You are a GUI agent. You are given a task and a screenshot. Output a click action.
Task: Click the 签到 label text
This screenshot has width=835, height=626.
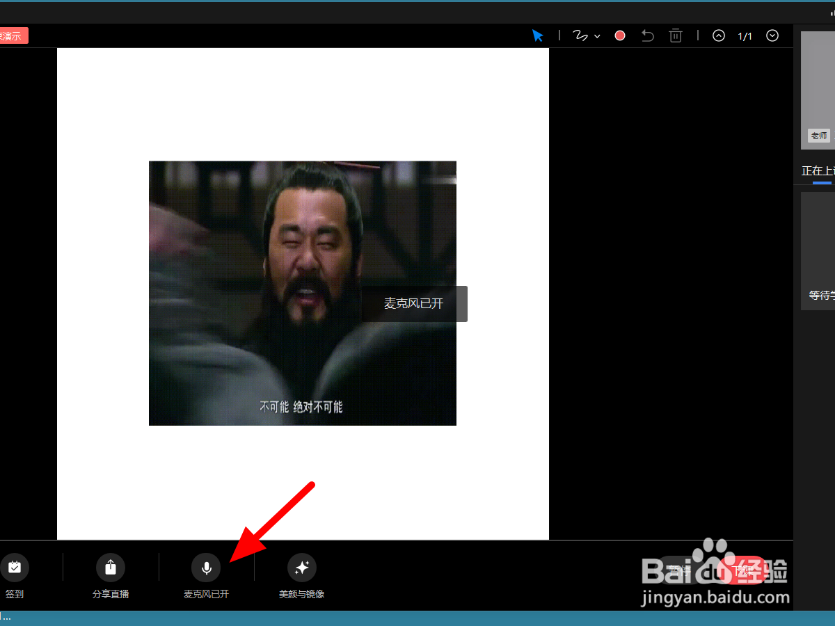[x=15, y=594]
